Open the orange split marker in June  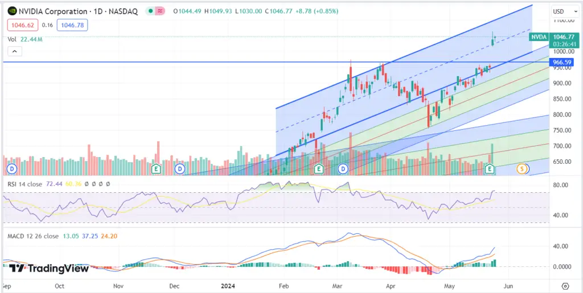point(522,169)
